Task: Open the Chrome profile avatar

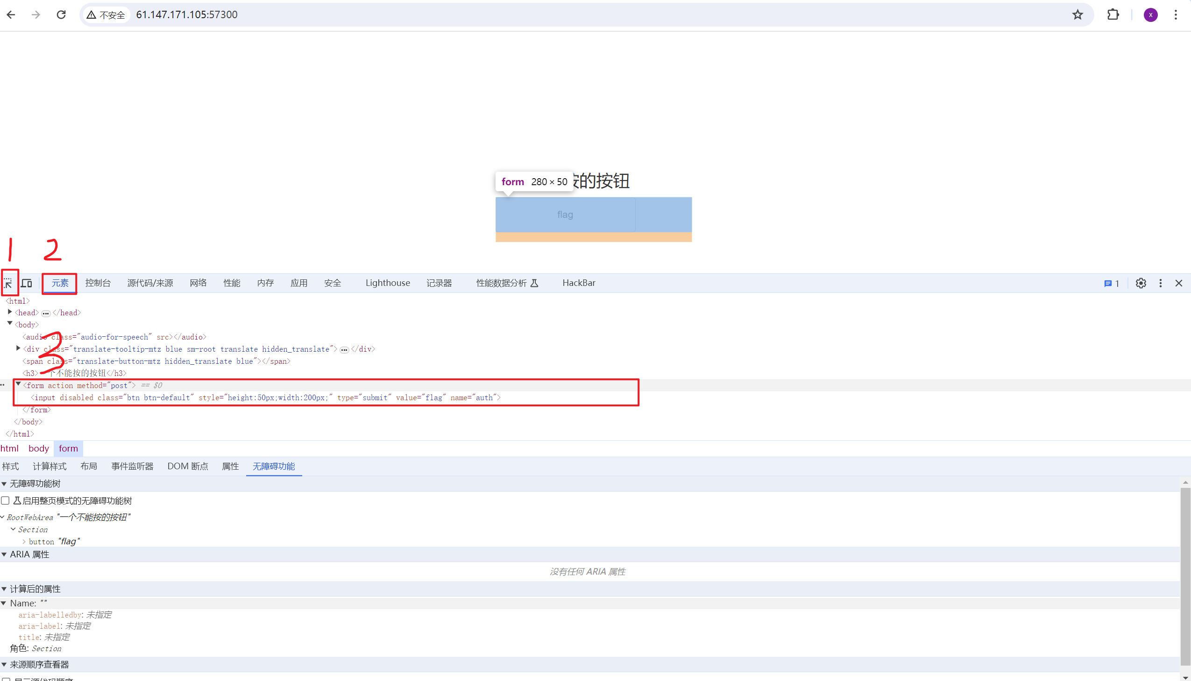Action: (1151, 14)
